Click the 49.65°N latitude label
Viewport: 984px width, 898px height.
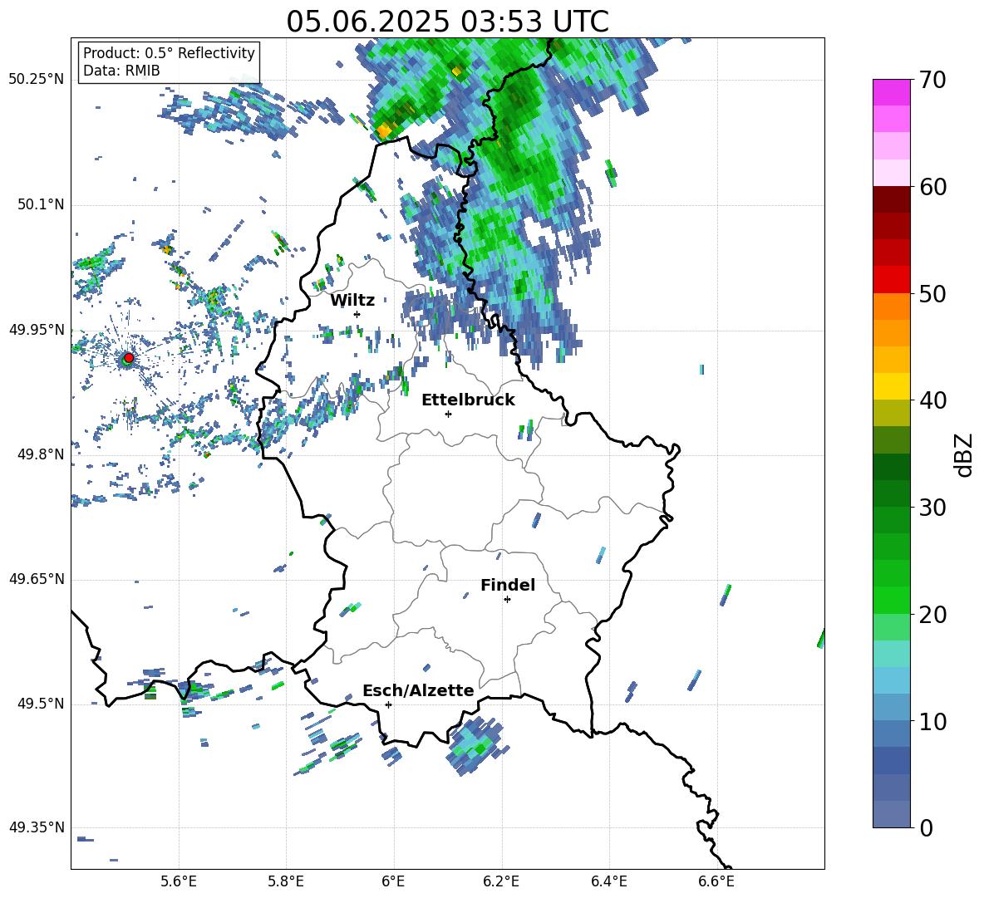(37, 578)
